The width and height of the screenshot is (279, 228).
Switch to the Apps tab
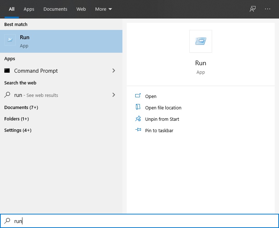tap(29, 9)
